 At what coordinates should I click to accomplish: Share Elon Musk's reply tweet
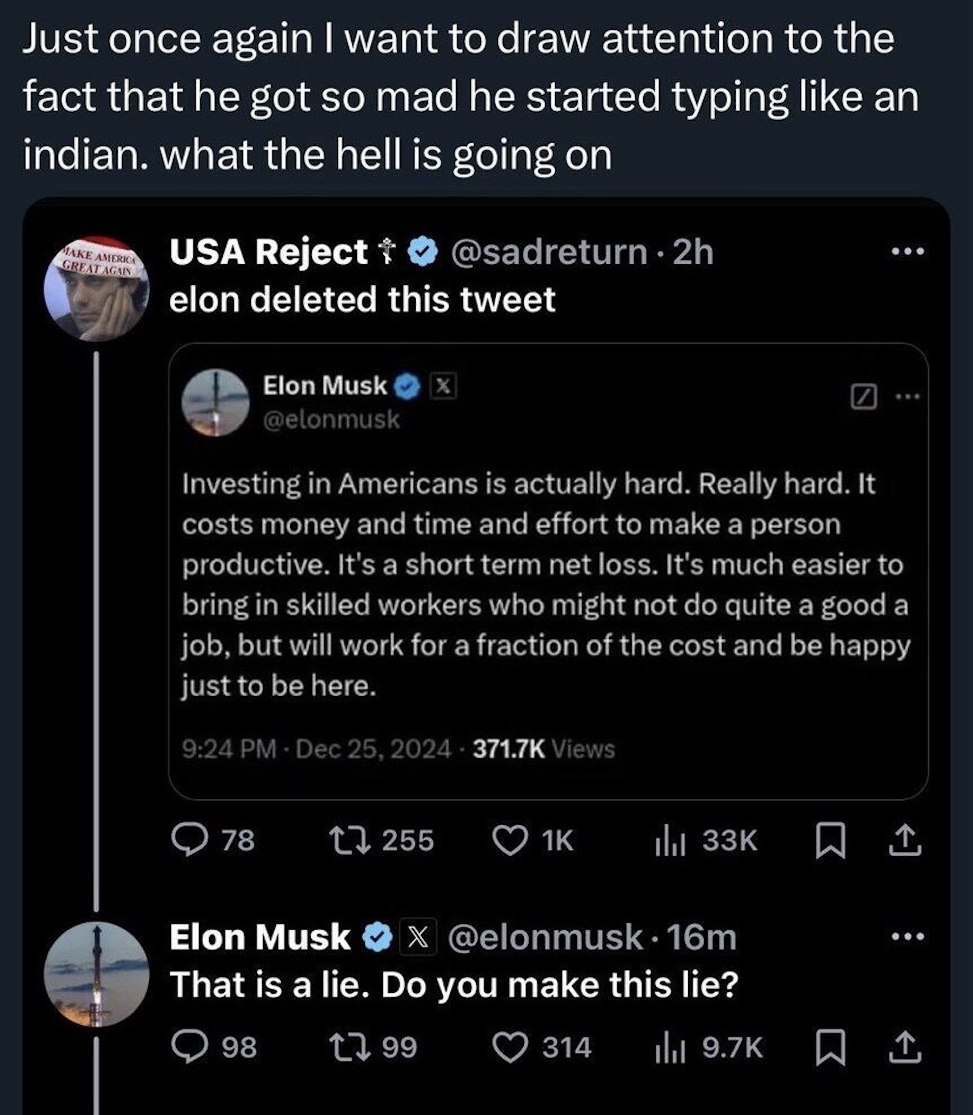click(x=904, y=1046)
